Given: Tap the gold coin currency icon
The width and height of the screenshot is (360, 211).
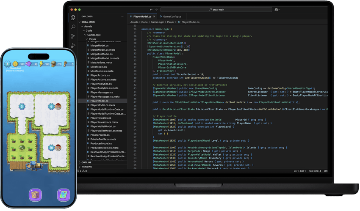Looking at the screenshot, I should tap(15, 64).
